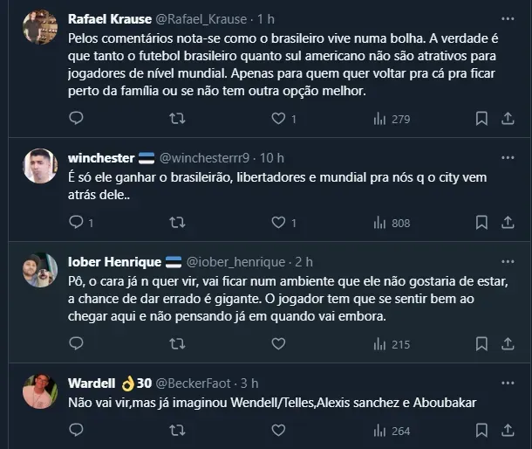Open more options on winchester's tweet
Image resolution: width=532 pixels, height=449 pixels.
(x=508, y=157)
